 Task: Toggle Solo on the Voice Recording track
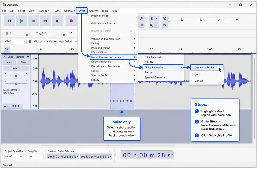23,62
